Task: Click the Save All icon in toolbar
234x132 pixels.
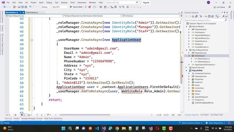Action: [x=26, y=7]
